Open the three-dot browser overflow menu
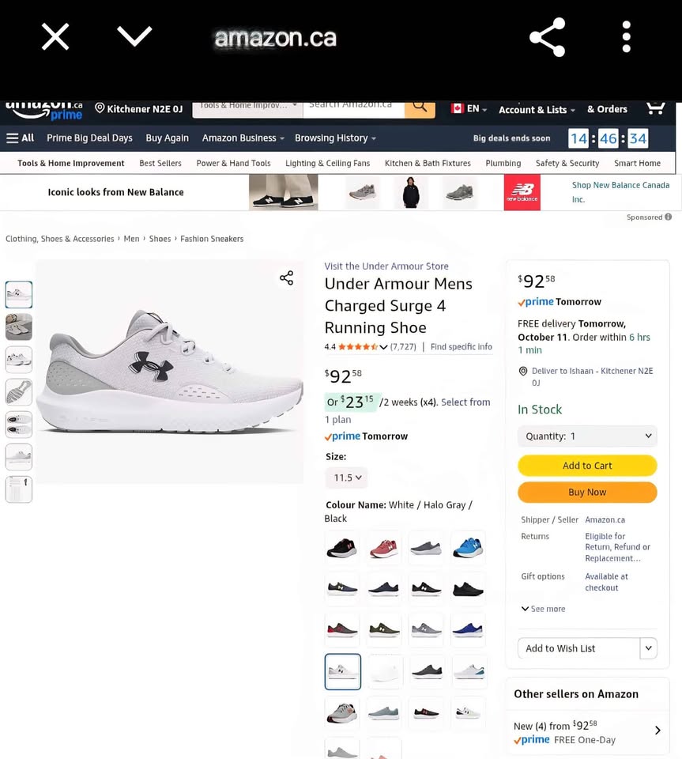Image resolution: width=682 pixels, height=759 pixels. (627, 37)
